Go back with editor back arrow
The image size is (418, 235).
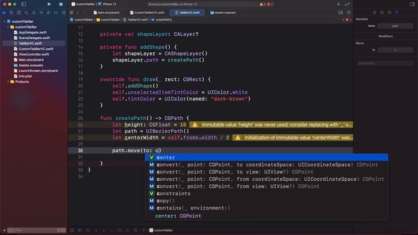78,12
